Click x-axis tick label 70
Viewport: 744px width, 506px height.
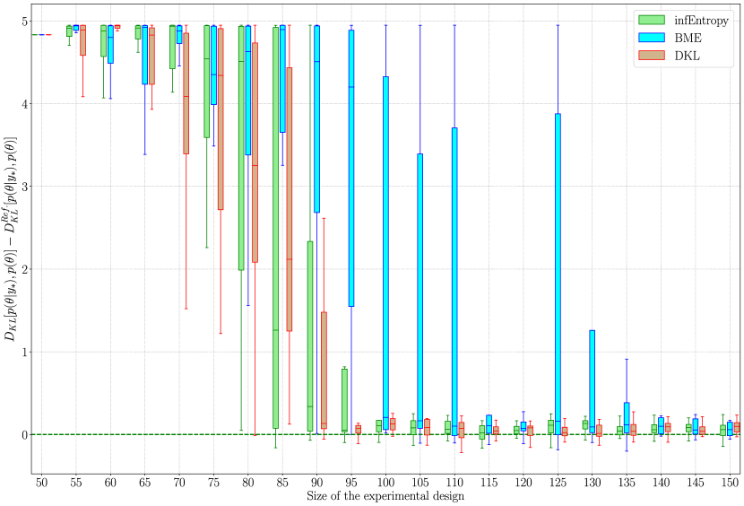point(179,483)
